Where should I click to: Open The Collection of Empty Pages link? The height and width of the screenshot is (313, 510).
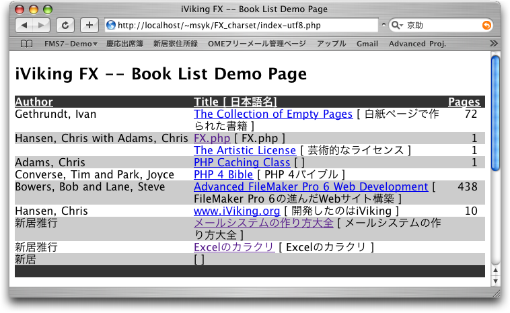point(272,114)
